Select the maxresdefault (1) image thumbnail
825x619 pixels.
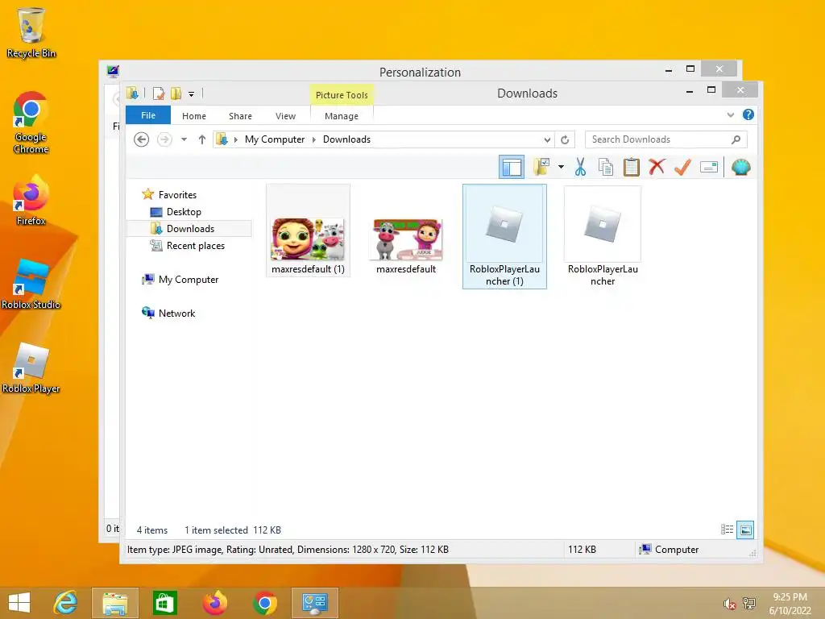point(308,230)
